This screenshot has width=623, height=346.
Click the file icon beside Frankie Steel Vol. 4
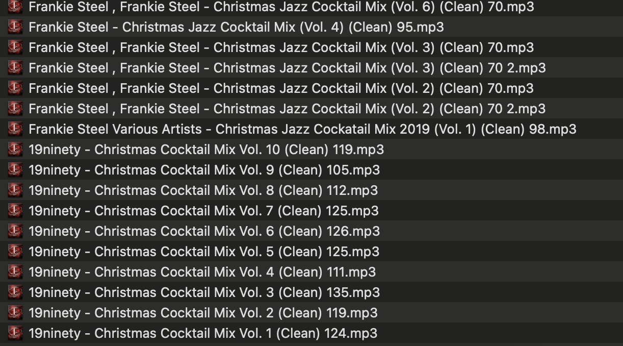tap(15, 27)
